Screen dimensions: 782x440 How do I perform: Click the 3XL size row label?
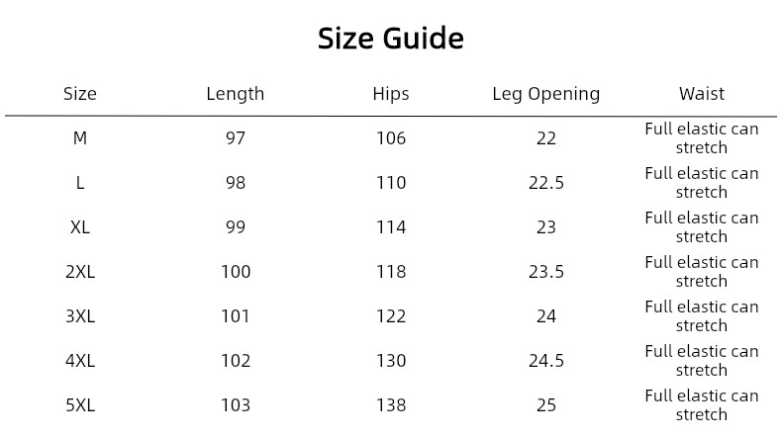point(80,316)
